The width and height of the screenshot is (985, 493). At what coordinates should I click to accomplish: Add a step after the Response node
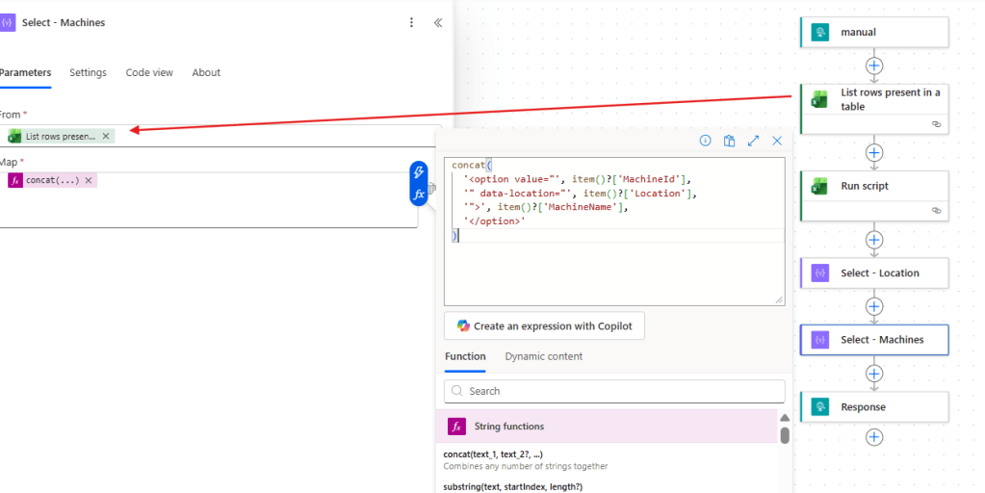point(874,437)
